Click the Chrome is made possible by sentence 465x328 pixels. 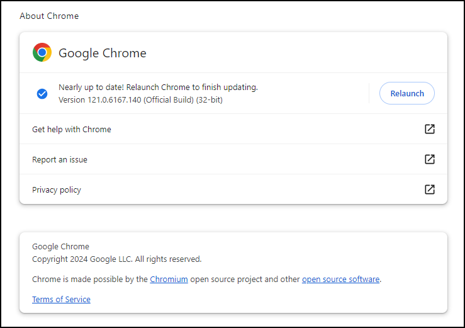(206, 280)
